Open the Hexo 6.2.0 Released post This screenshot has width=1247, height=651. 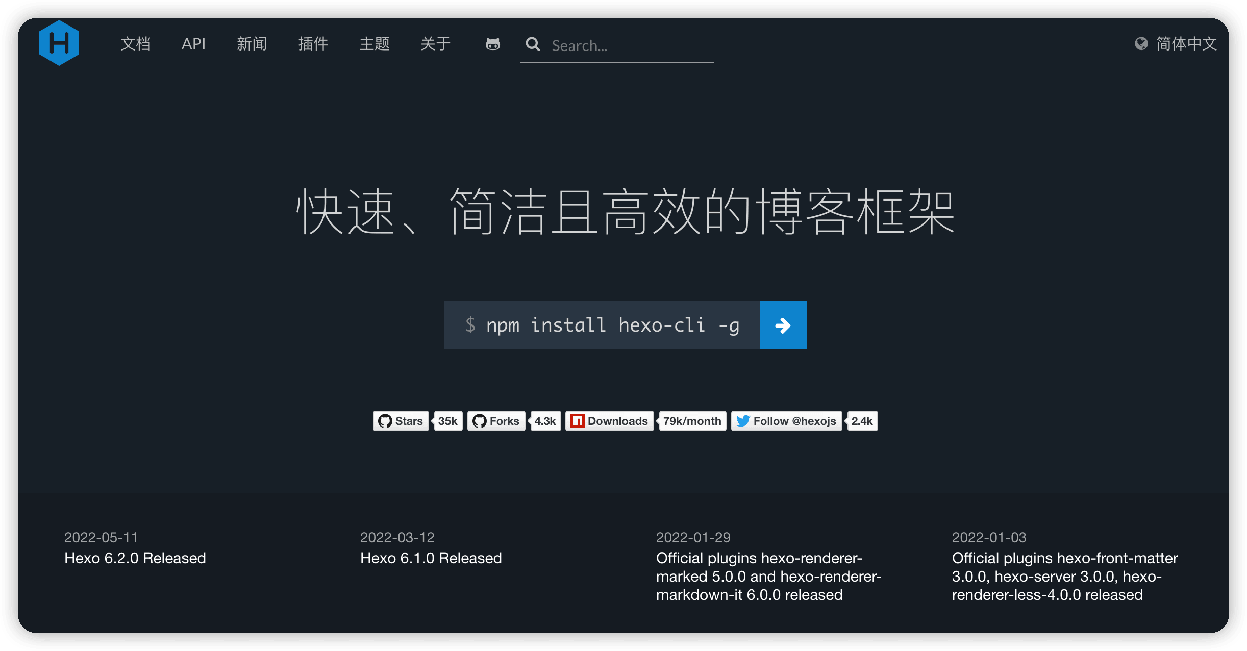(135, 558)
